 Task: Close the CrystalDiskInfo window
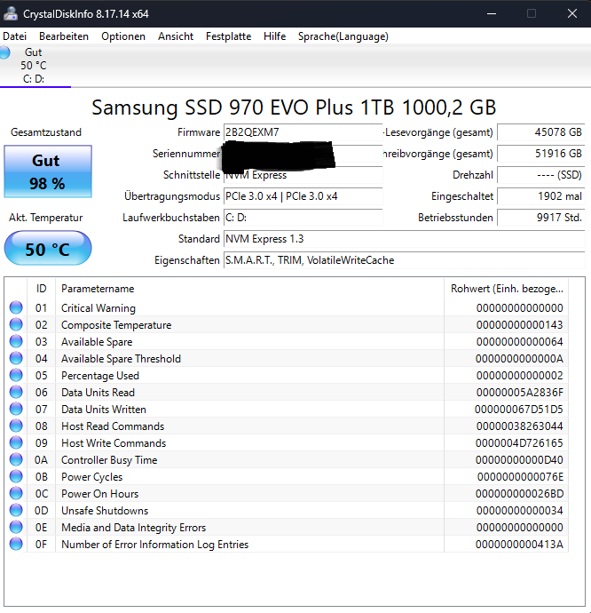[x=572, y=13]
